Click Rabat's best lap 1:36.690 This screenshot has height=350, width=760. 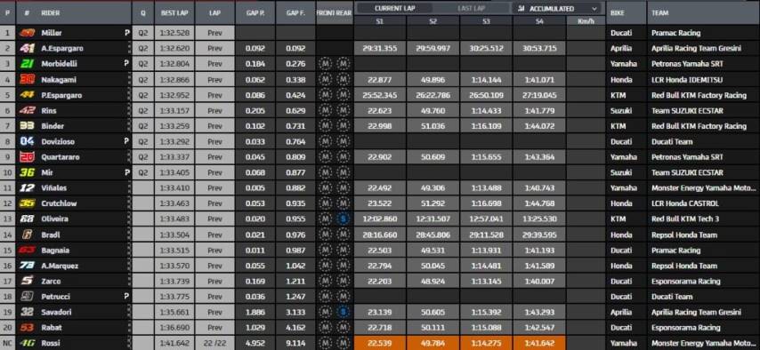tap(175, 327)
